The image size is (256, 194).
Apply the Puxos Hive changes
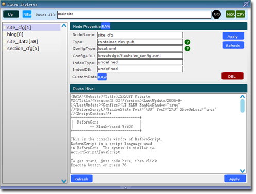point(235,179)
